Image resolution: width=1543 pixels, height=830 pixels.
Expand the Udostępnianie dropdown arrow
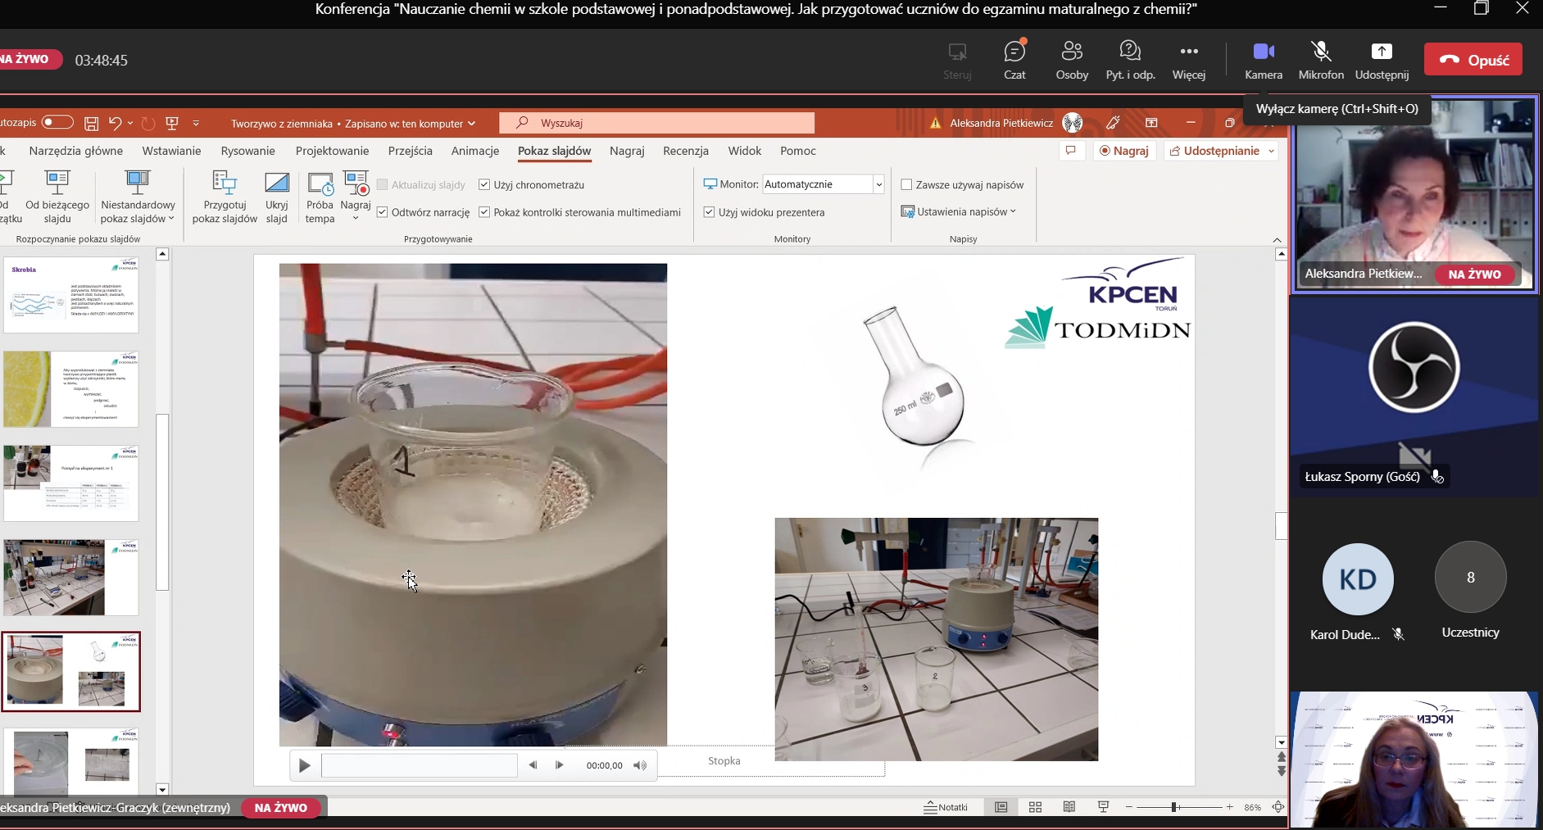click(x=1272, y=151)
